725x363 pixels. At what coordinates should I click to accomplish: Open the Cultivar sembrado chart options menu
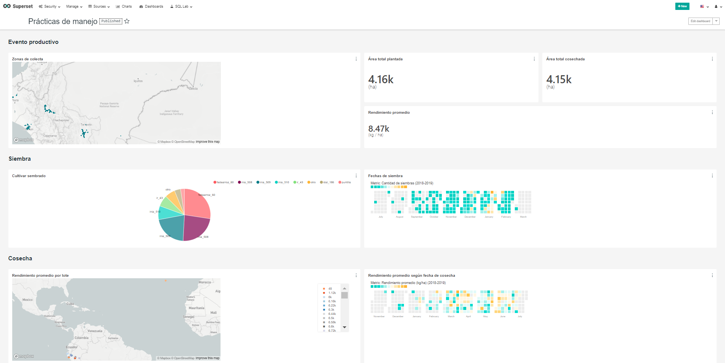pos(356,176)
